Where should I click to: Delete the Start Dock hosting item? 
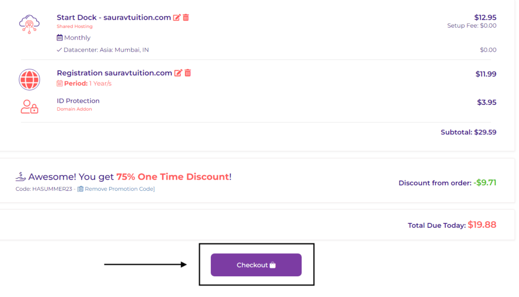point(187,17)
